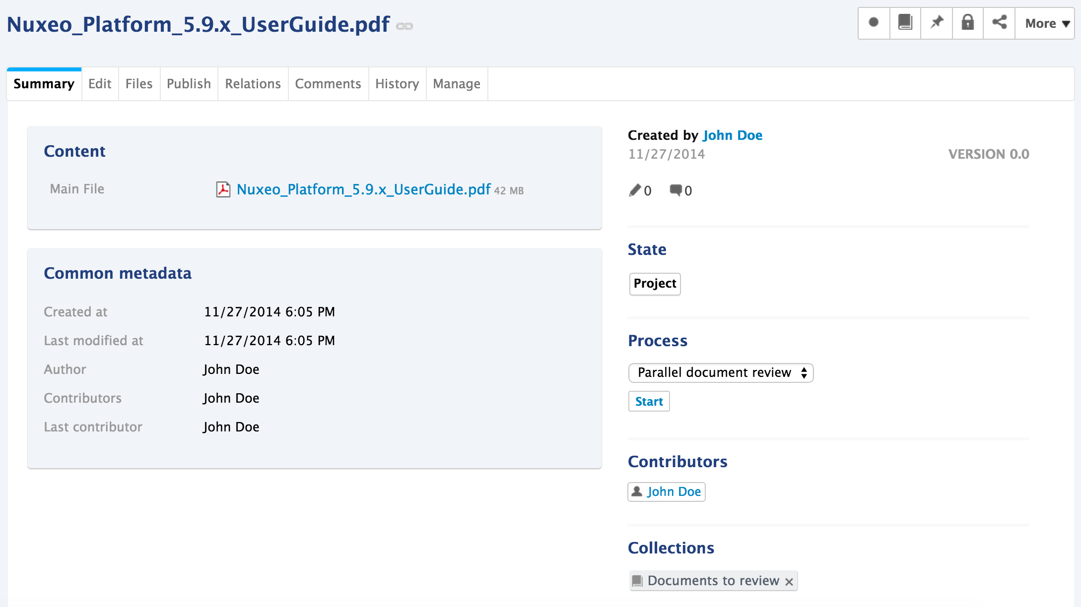
Task: Remove Documents to review collection tag
Action: [789, 582]
